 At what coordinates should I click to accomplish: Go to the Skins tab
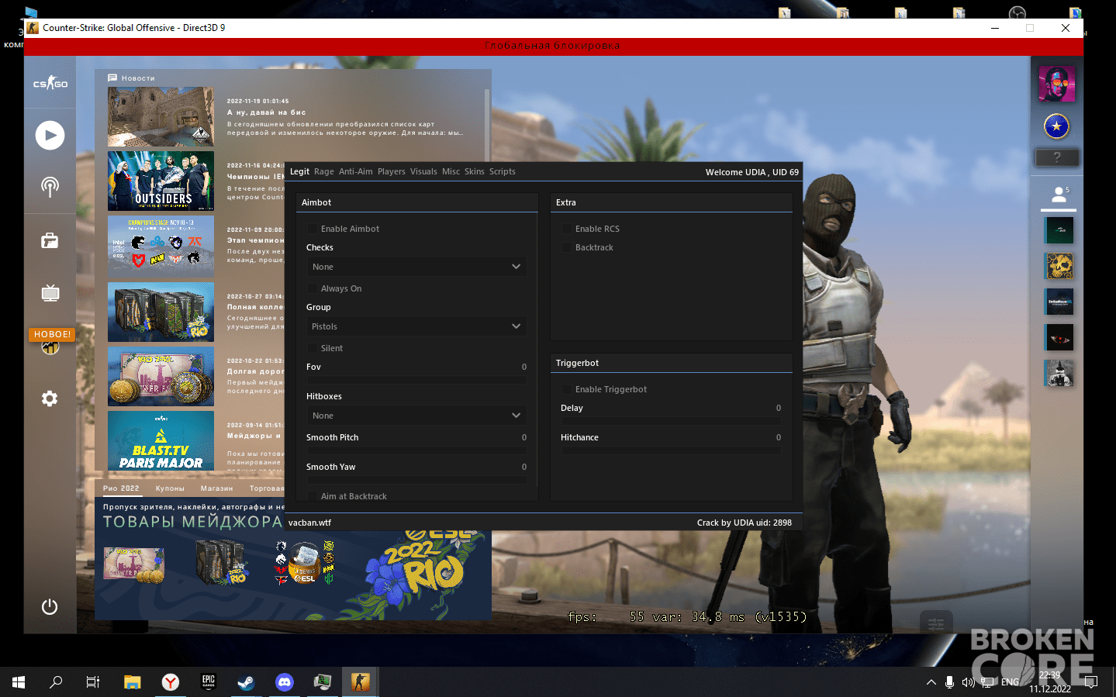pyautogui.click(x=475, y=172)
